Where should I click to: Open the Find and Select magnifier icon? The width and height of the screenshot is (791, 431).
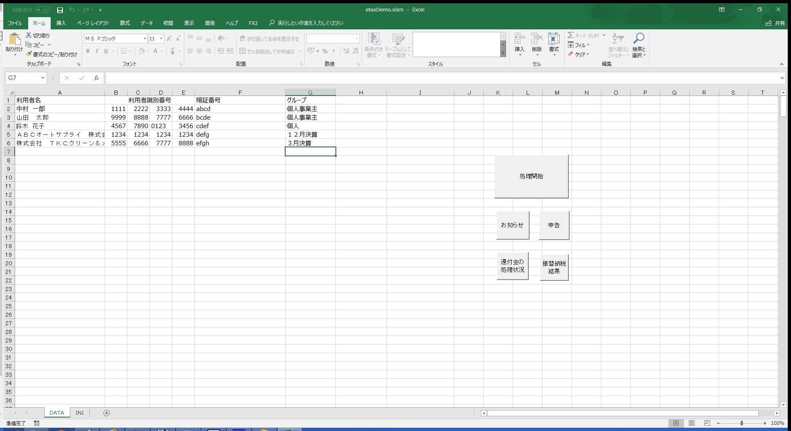(639, 39)
